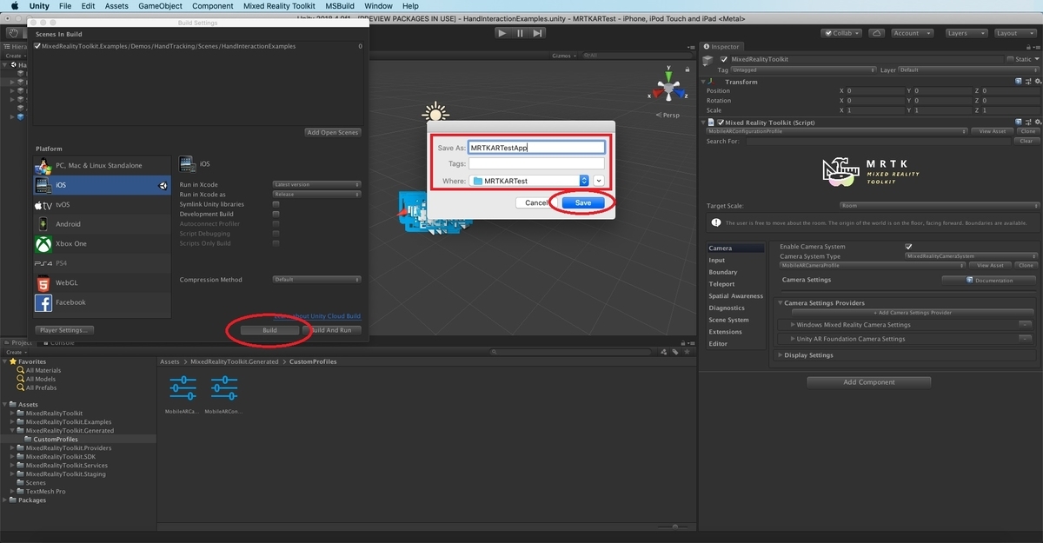The image size is (1043, 543).
Task: Click the Pause button in toolbar
Action: [520, 33]
